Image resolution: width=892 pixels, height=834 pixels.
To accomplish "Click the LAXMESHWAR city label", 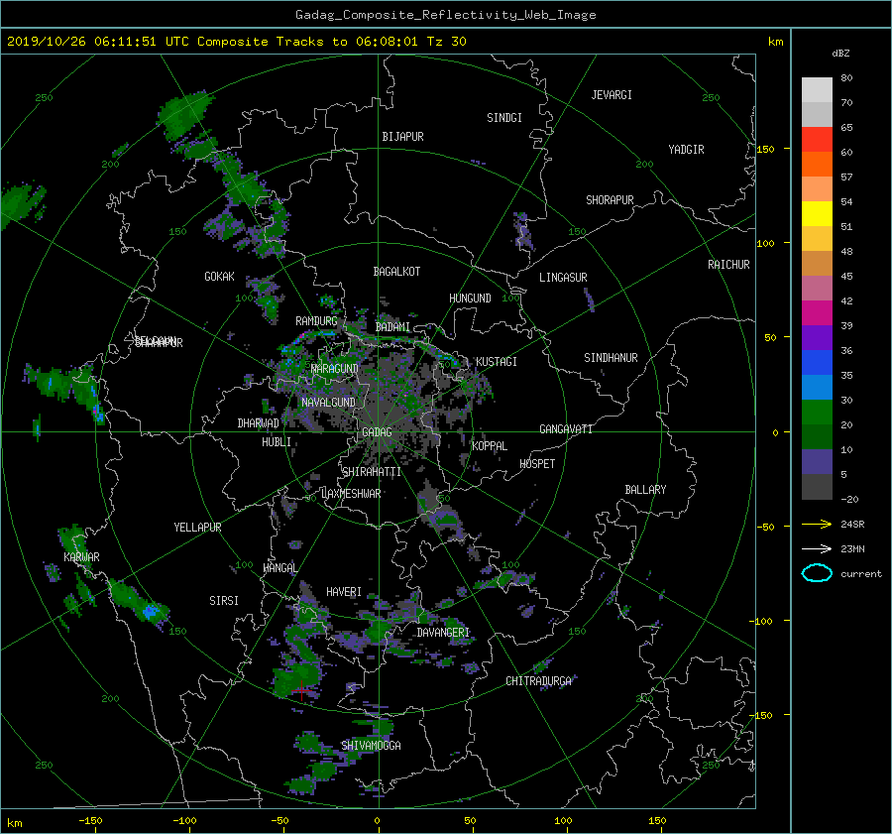I will coord(351,494).
